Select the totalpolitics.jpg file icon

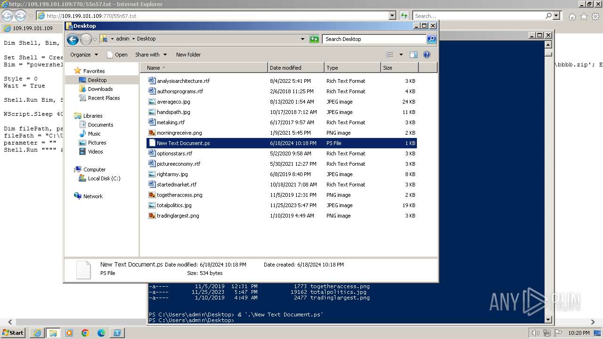[x=152, y=205]
